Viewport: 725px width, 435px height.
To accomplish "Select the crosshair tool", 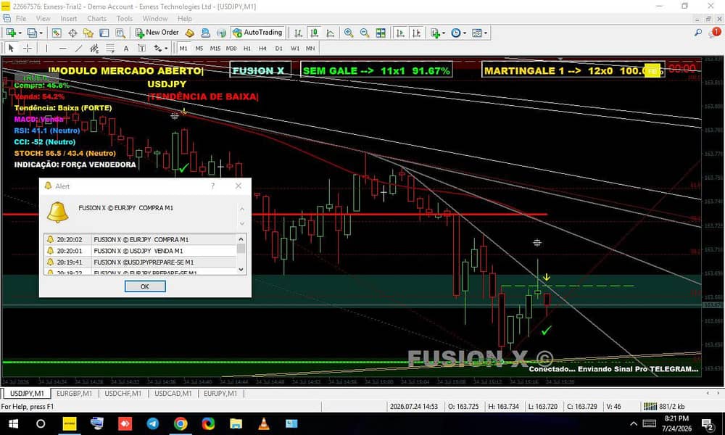I will pyautogui.click(x=28, y=48).
